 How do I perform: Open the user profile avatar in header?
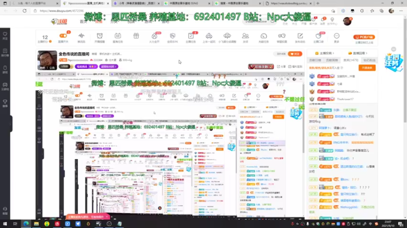[347, 21]
